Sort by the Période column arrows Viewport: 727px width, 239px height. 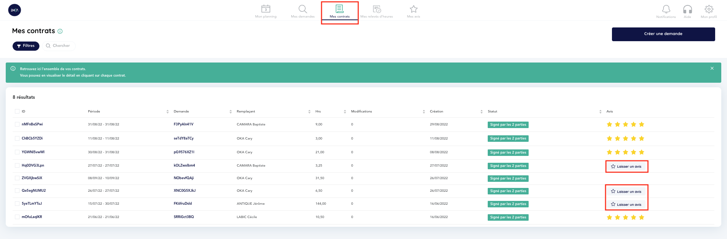[167, 112]
